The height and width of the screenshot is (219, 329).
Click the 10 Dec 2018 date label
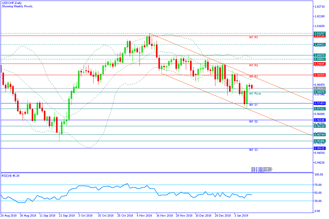203,215
